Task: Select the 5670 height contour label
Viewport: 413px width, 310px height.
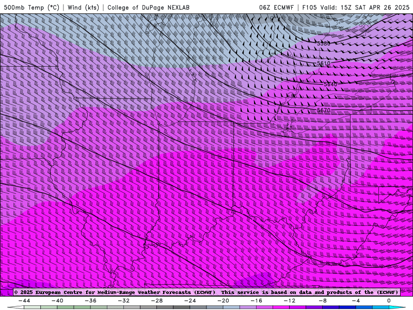Action: coord(324,110)
